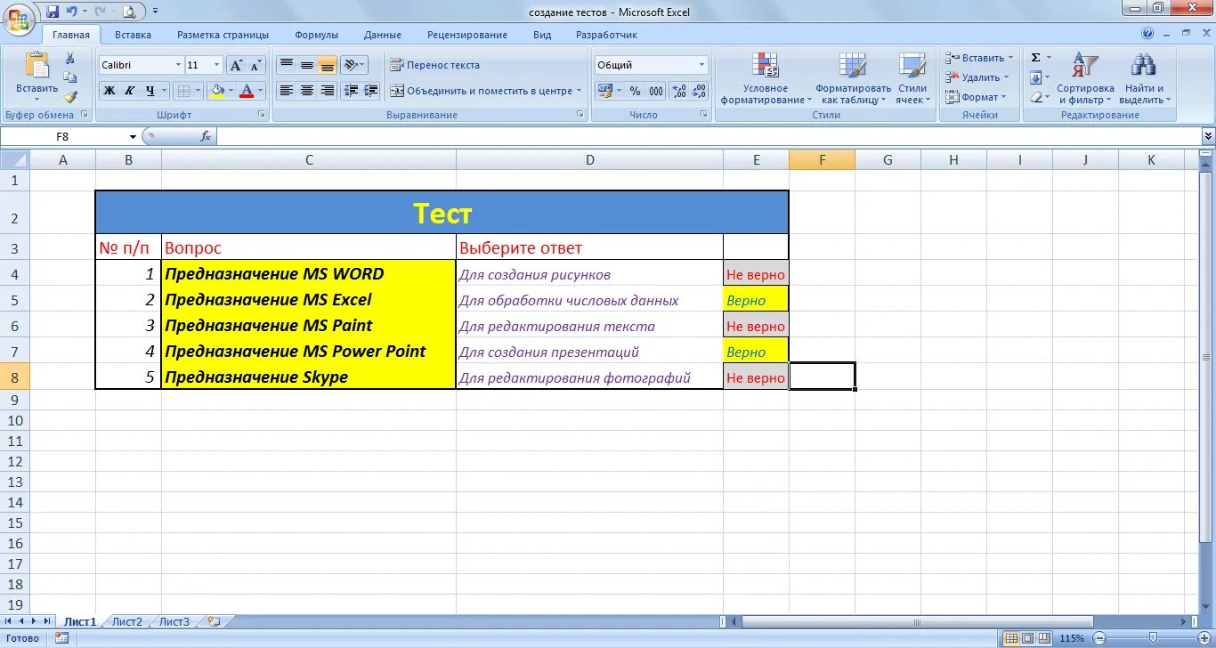Toggle underline Ч formatting
Viewport: 1216px width, 648px height.
(150, 91)
